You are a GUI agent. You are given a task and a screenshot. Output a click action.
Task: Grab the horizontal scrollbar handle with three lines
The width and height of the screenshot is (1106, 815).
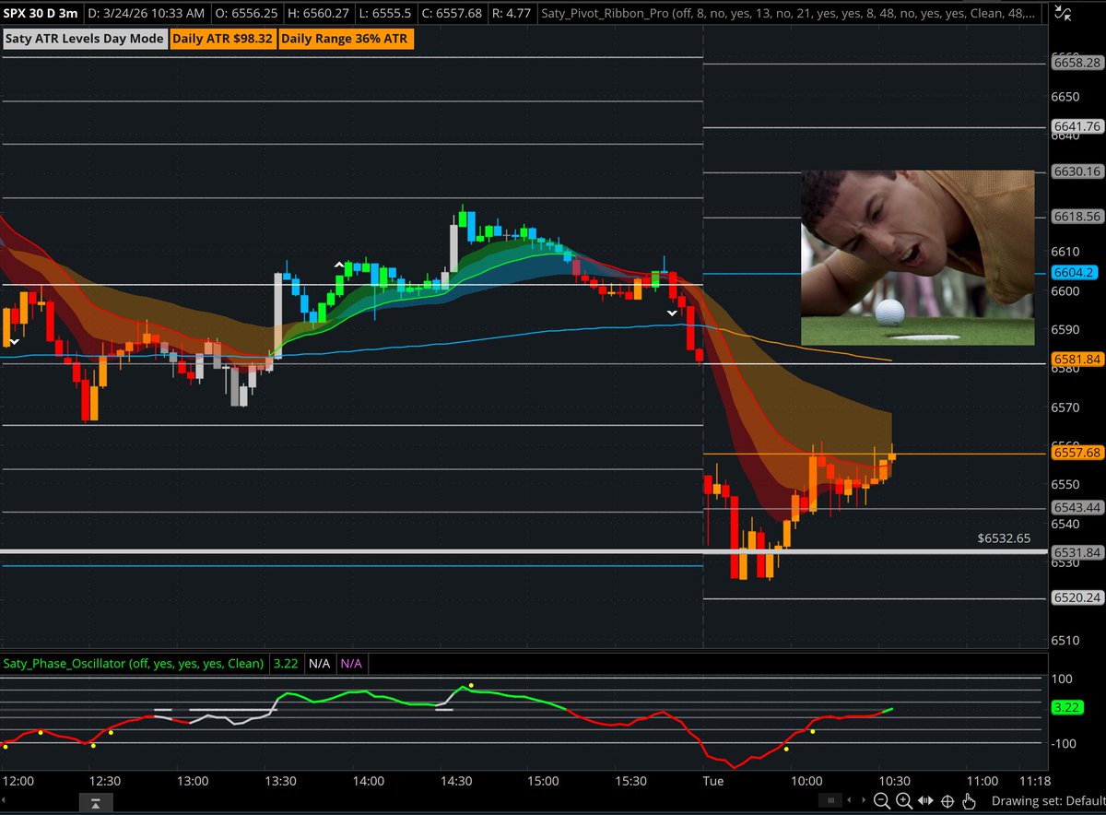[x=830, y=800]
